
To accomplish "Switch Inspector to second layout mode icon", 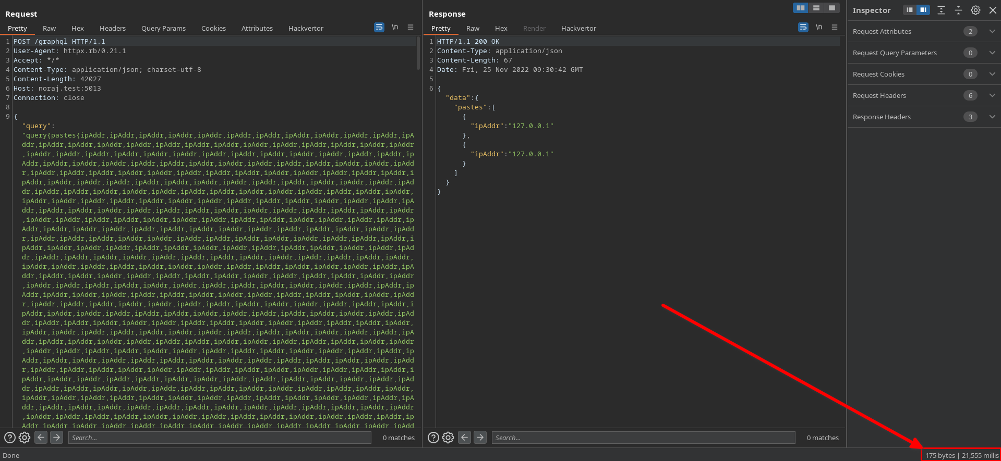I will (x=923, y=10).
